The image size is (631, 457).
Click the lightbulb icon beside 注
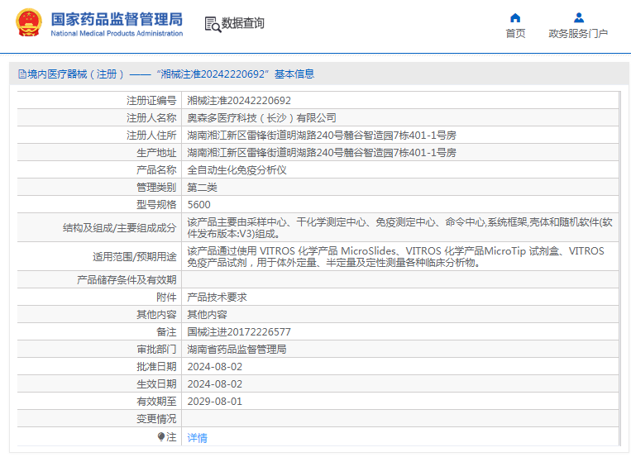[161, 437]
